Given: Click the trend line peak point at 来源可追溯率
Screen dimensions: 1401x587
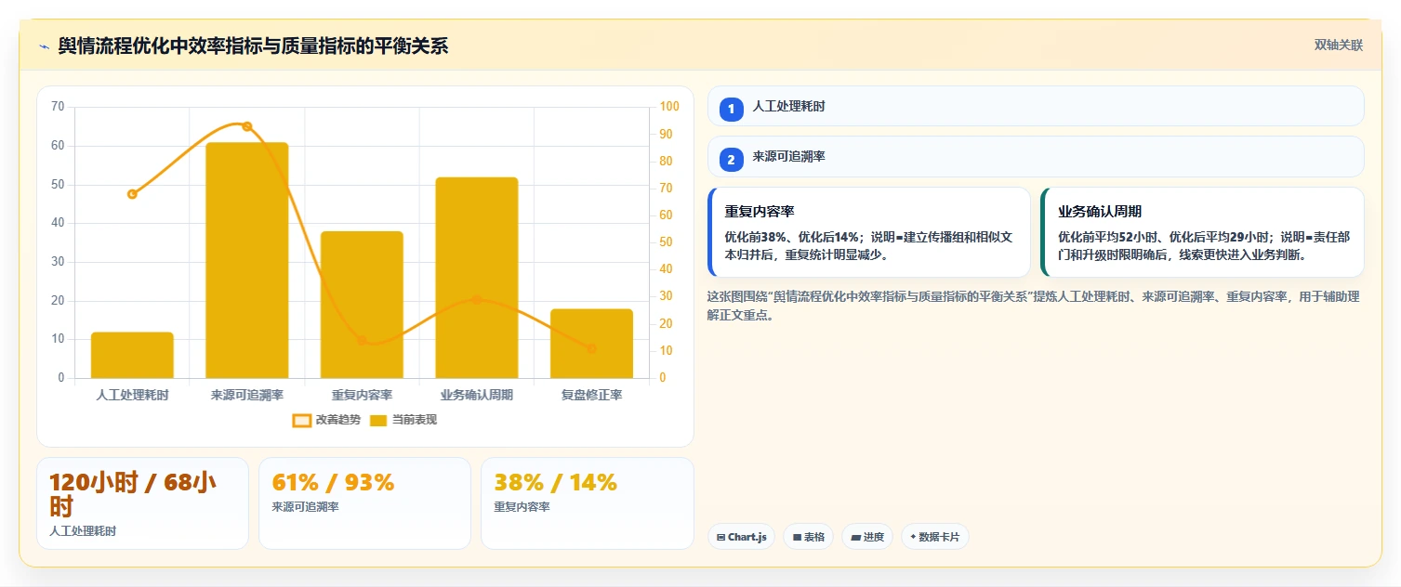Looking at the screenshot, I should (x=246, y=126).
